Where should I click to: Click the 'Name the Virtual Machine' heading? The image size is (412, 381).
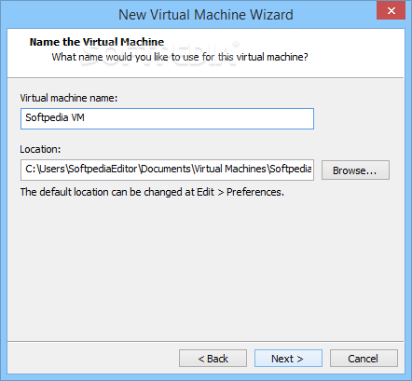click(97, 42)
